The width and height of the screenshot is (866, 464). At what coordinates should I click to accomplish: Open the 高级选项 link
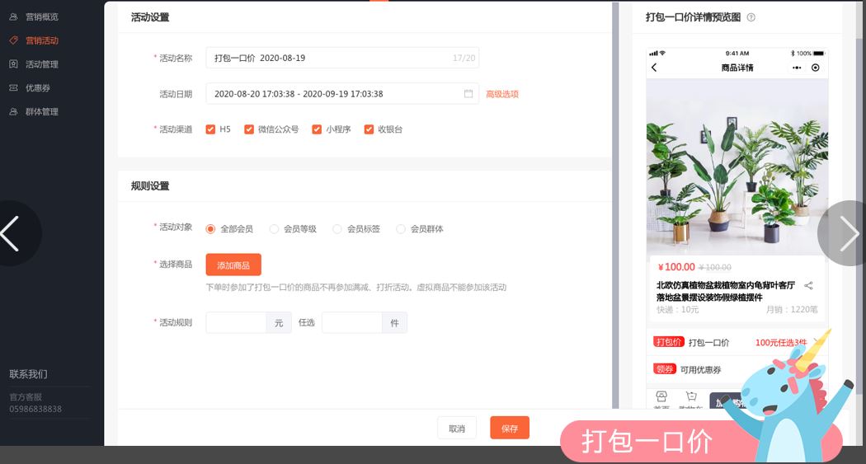tap(502, 94)
